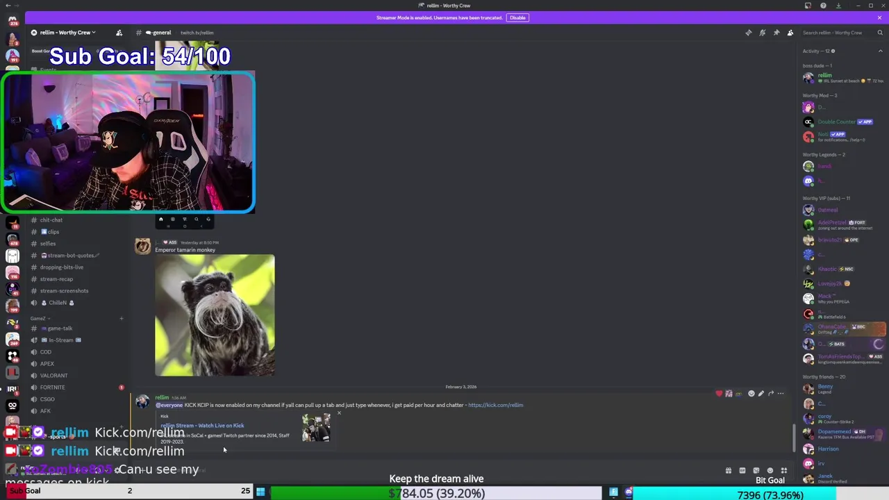
Task: Toggle member list visibility icon
Action: 790,33
